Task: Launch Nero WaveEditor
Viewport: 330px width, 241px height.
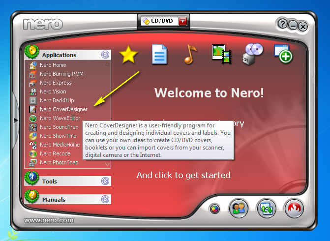Action: (60, 118)
